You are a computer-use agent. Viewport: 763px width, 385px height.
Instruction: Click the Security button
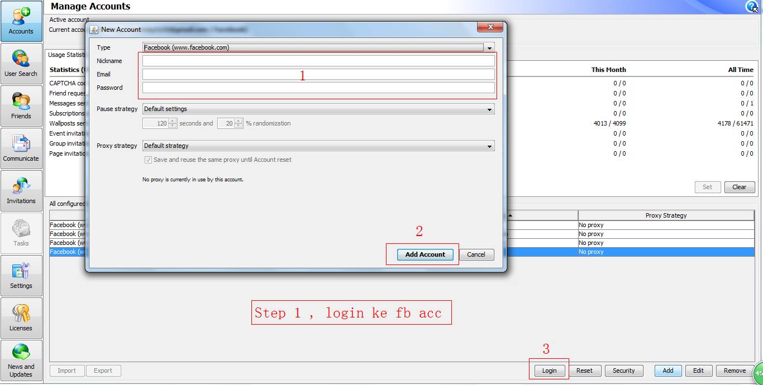coord(623,370)
